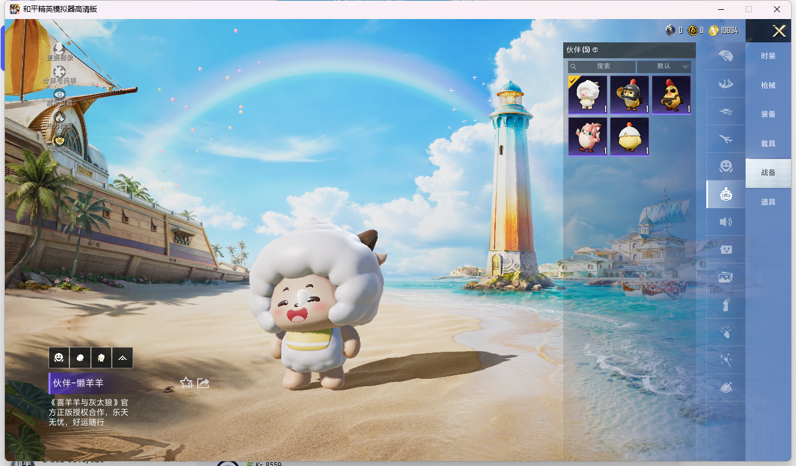Open the flame heat archive icon
Screen dimensions: 796x466
coord(60,117)
